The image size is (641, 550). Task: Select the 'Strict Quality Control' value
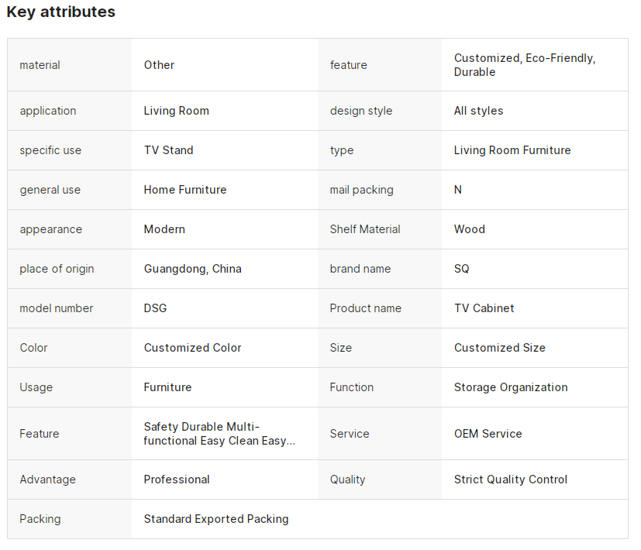pos(510,480)
